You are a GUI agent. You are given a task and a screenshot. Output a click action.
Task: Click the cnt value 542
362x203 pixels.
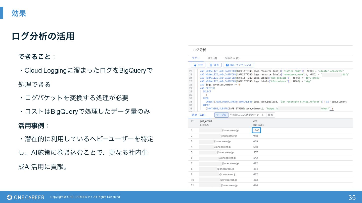[255, 158]
